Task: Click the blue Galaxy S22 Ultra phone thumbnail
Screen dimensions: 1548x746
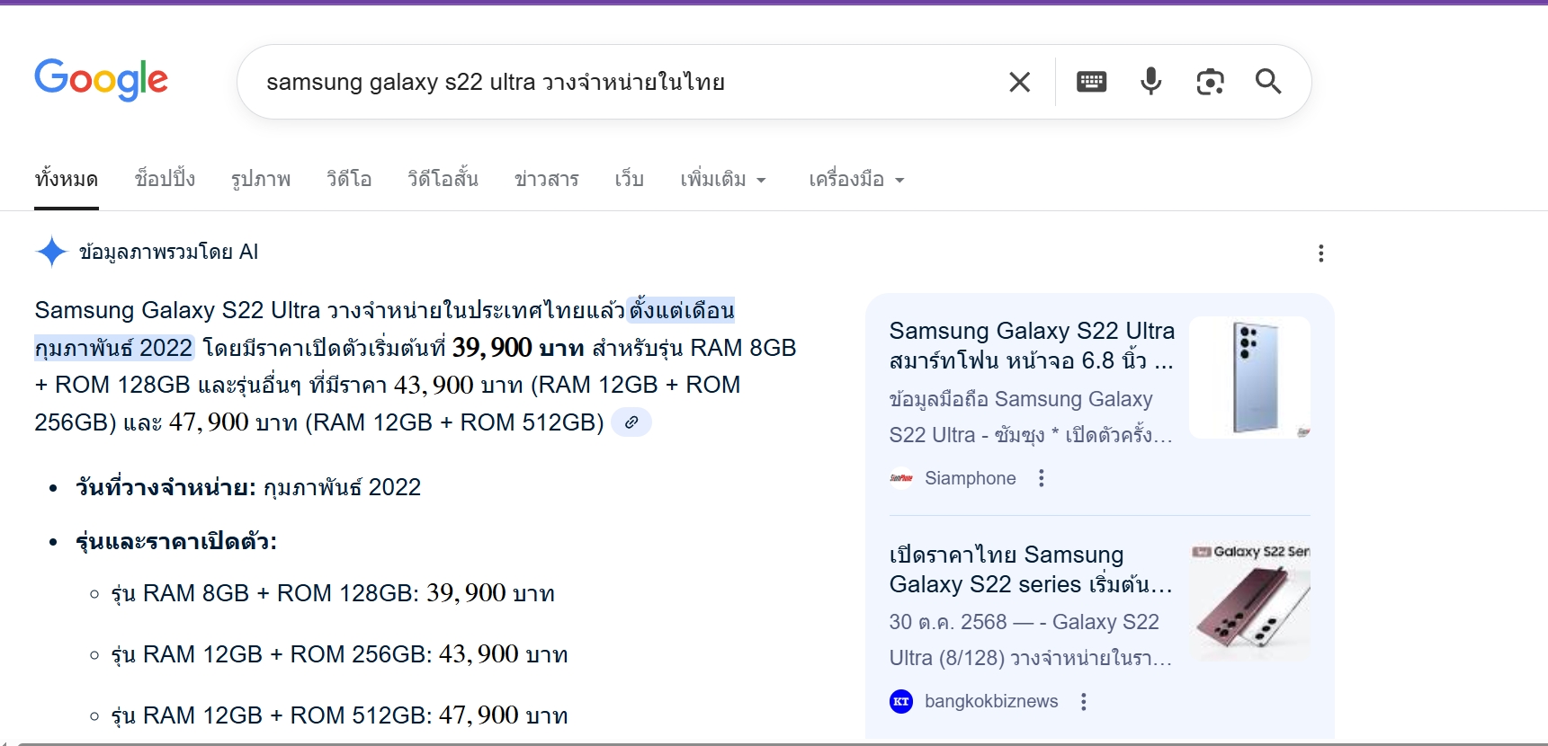Action: (1249, 377)
